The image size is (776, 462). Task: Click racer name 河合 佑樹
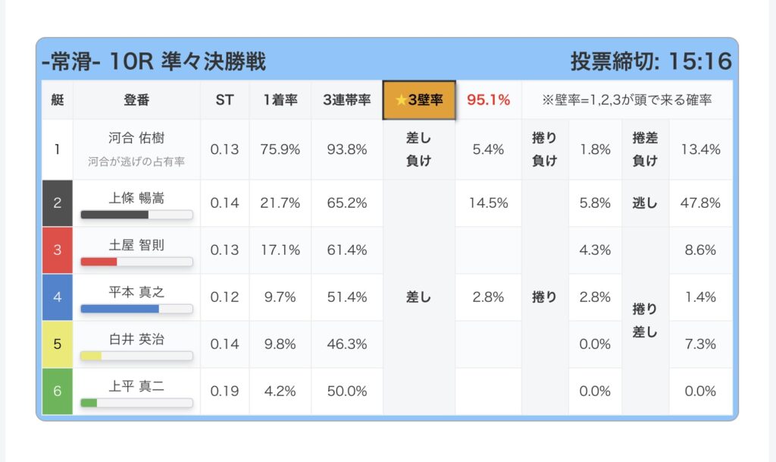[x=136, y=138]
